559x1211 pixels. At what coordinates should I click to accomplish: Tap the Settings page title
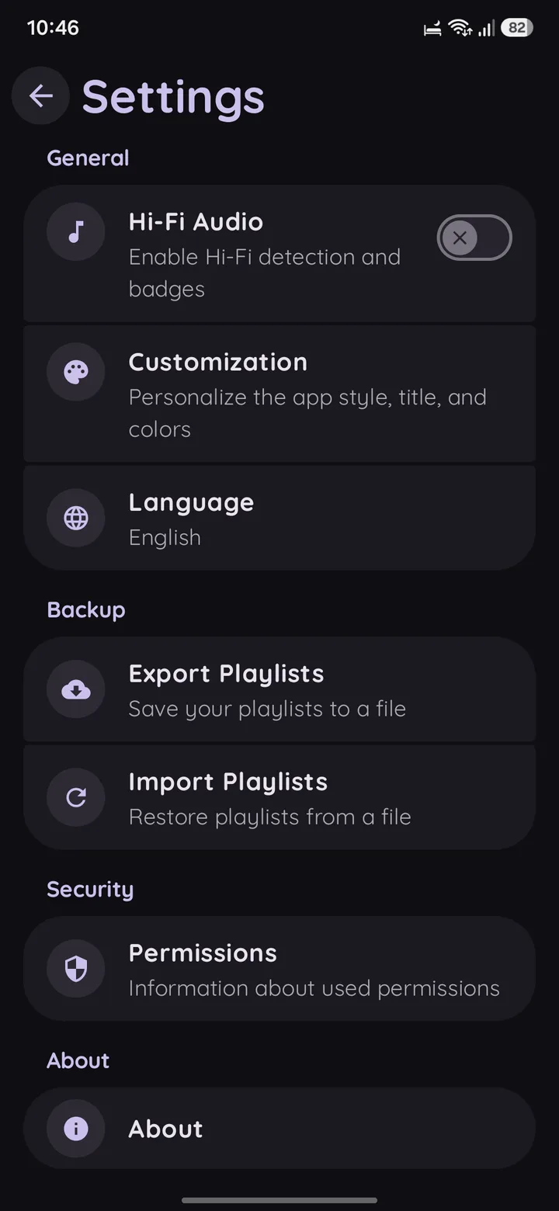[x=173, y=98]
